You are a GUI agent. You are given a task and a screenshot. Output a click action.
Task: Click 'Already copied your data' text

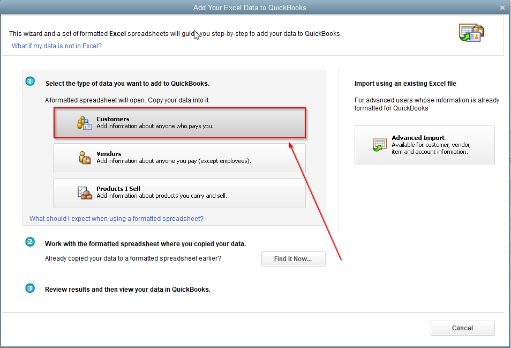pos(133,258)
